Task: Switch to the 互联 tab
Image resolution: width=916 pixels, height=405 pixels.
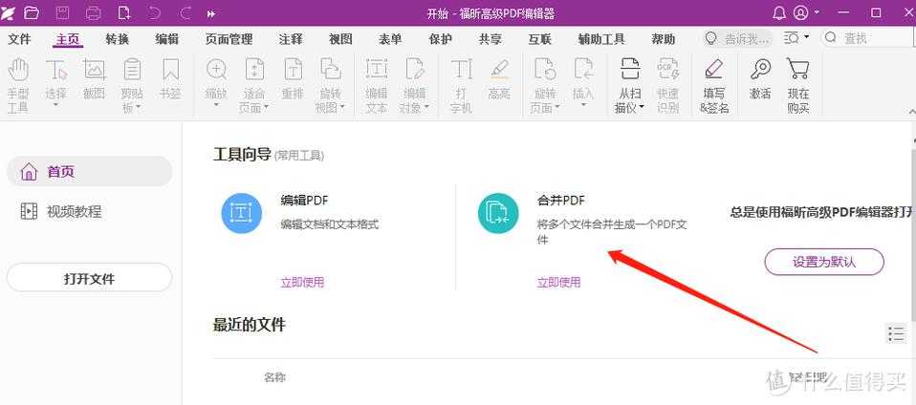Action: (x=540, y=39)
